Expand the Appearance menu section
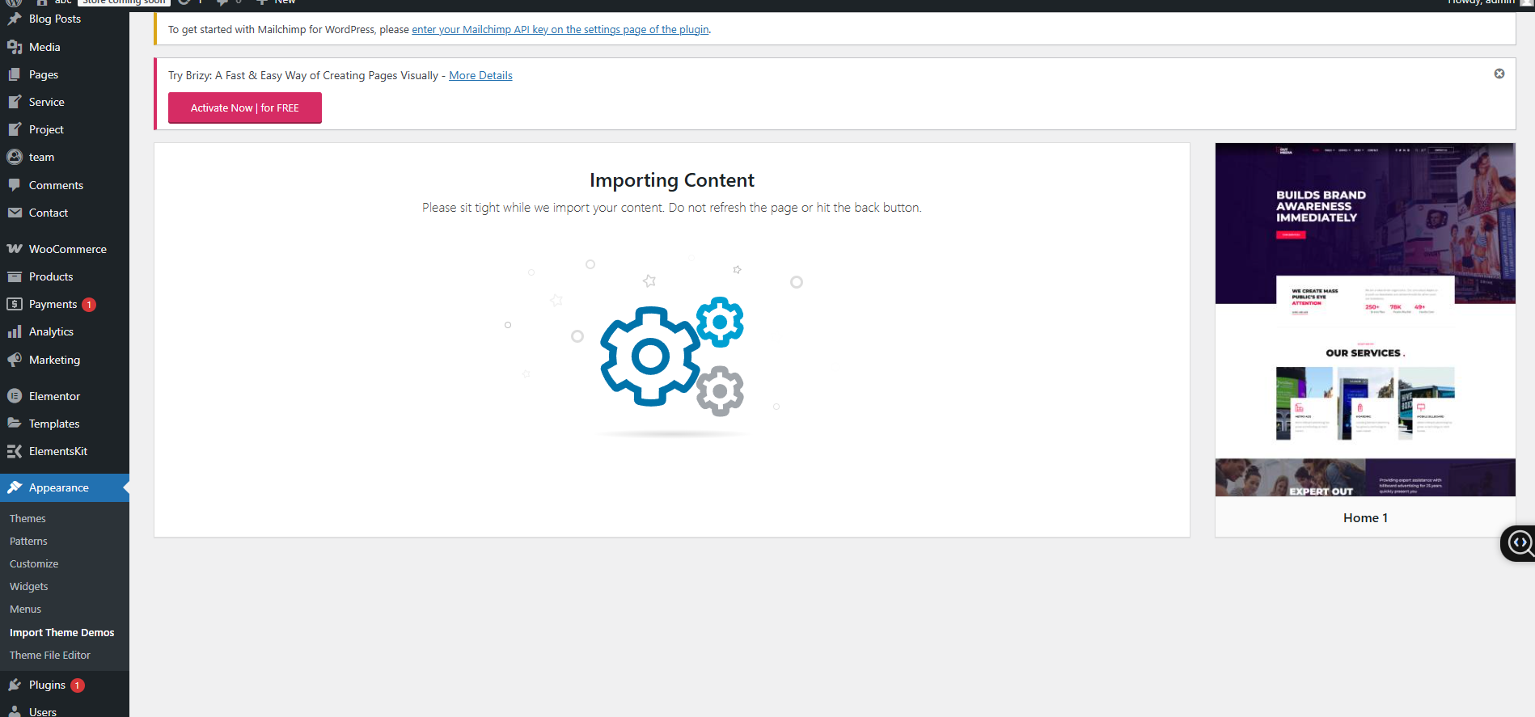This screenshot has width=1535, height=717. pos(58,487)
